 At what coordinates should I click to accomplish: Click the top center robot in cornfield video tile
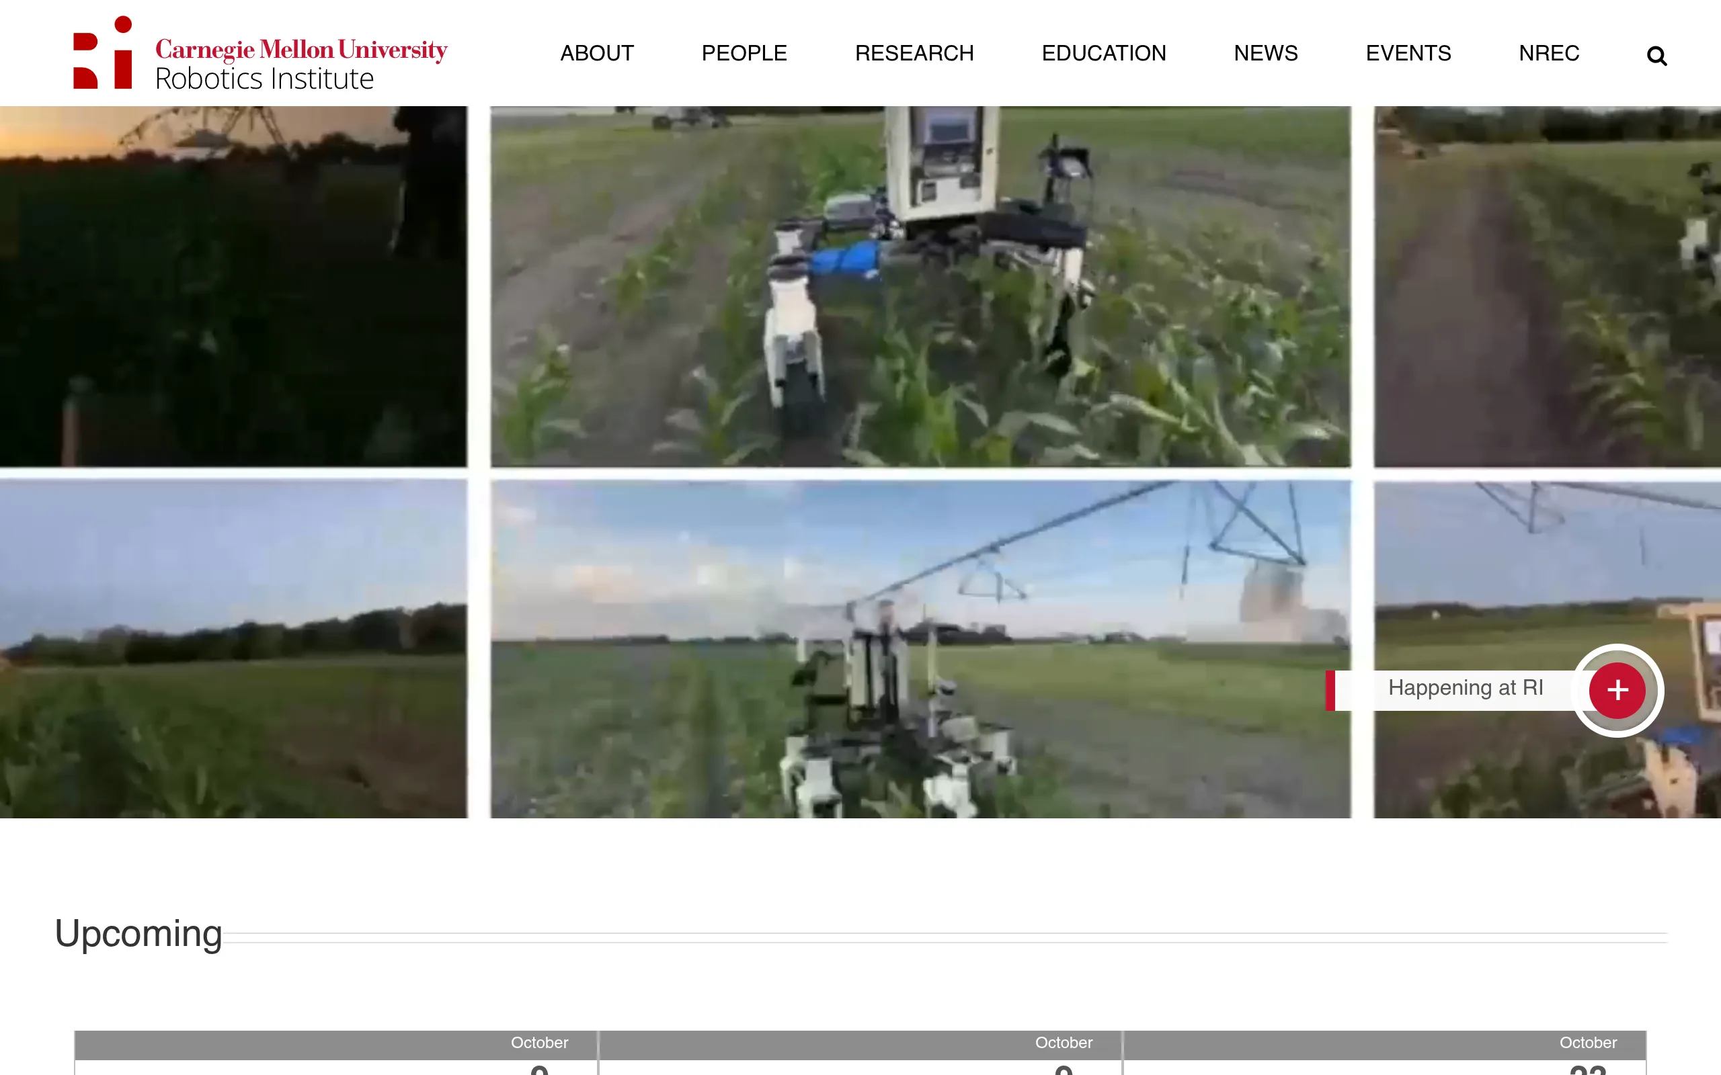pos(920,286)
